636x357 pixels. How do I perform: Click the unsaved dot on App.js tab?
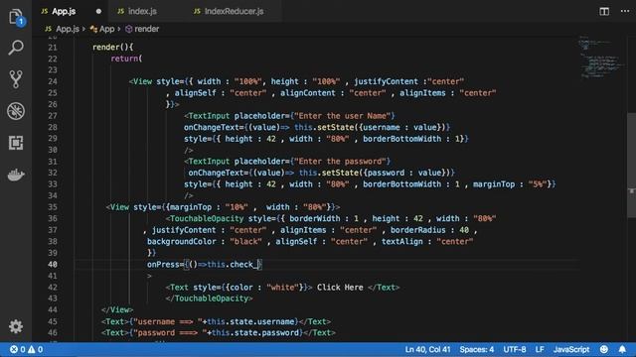pyautogui.click(x=98, y=11)
